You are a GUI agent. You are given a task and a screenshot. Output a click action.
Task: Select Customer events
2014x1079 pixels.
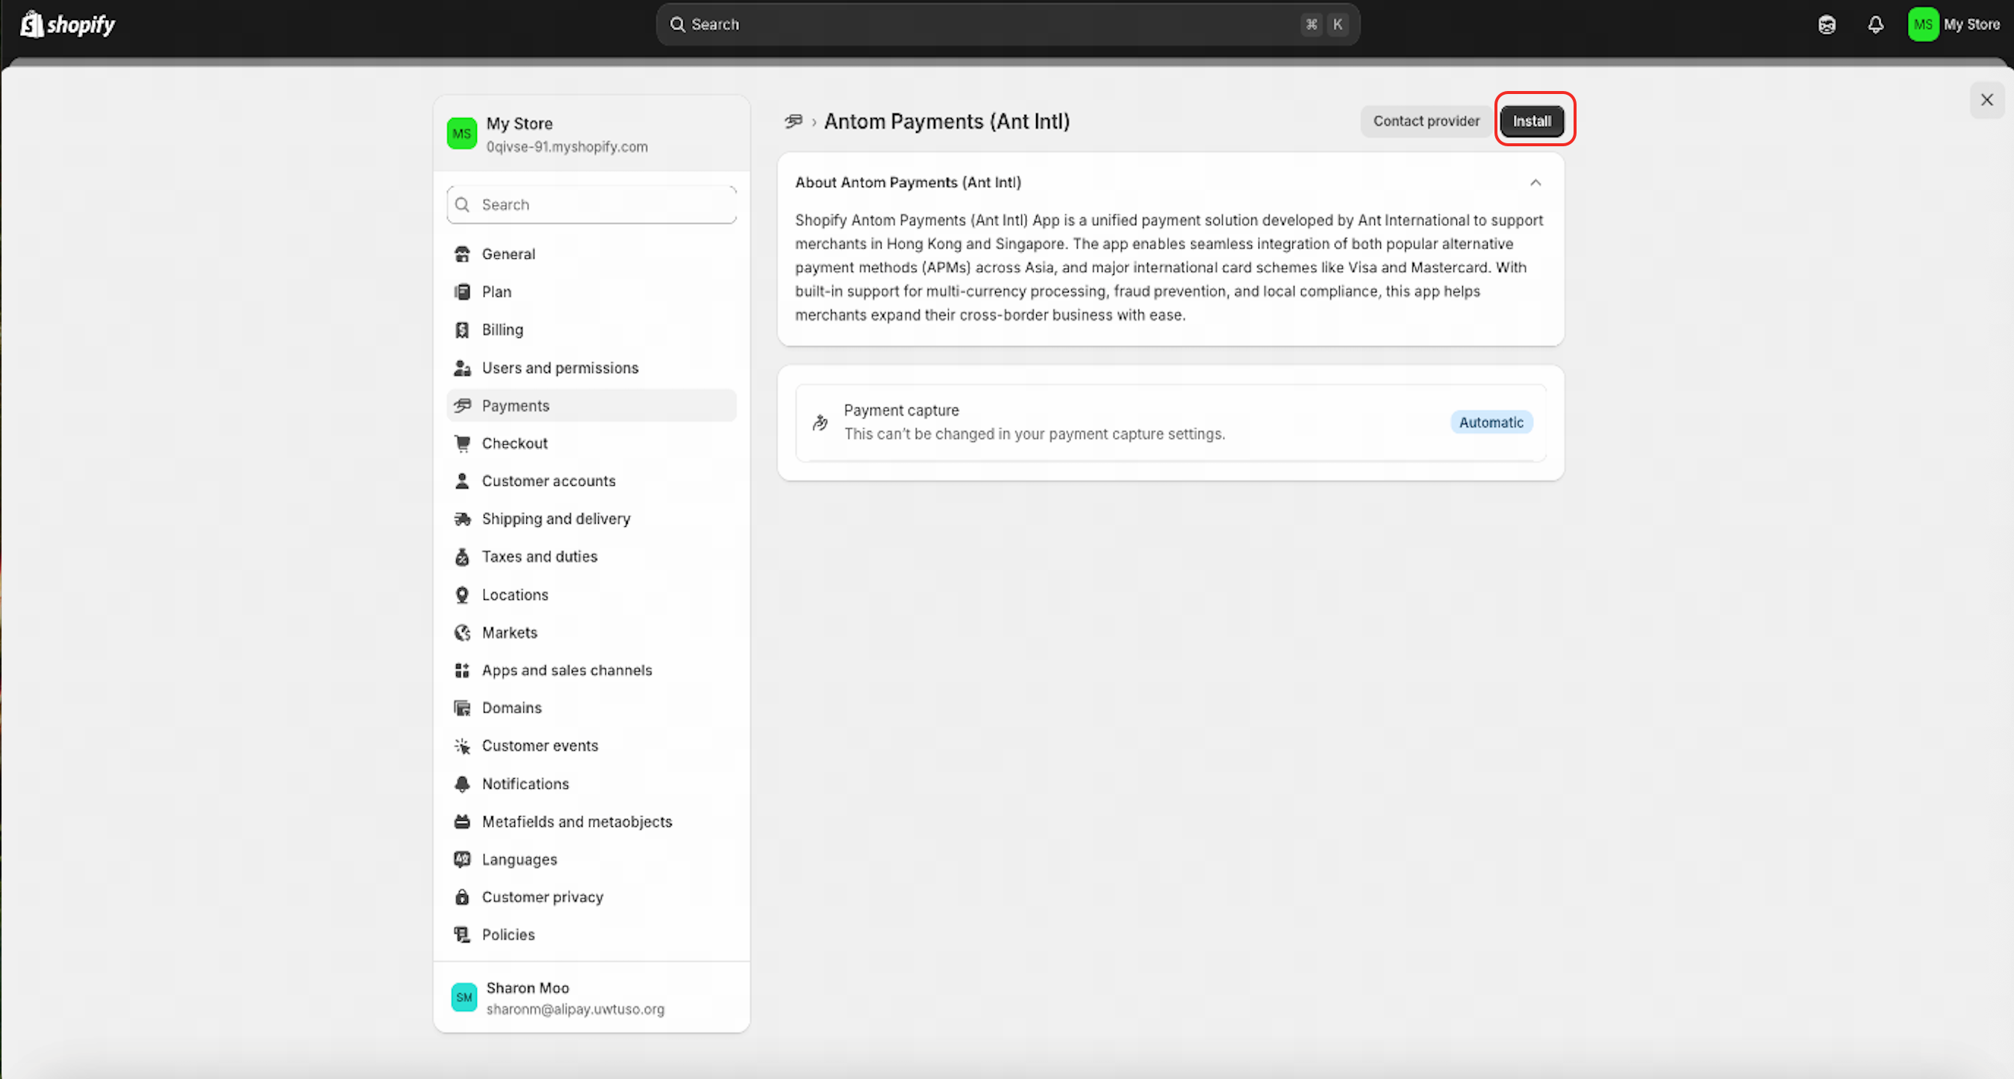(x=591, y=746)
